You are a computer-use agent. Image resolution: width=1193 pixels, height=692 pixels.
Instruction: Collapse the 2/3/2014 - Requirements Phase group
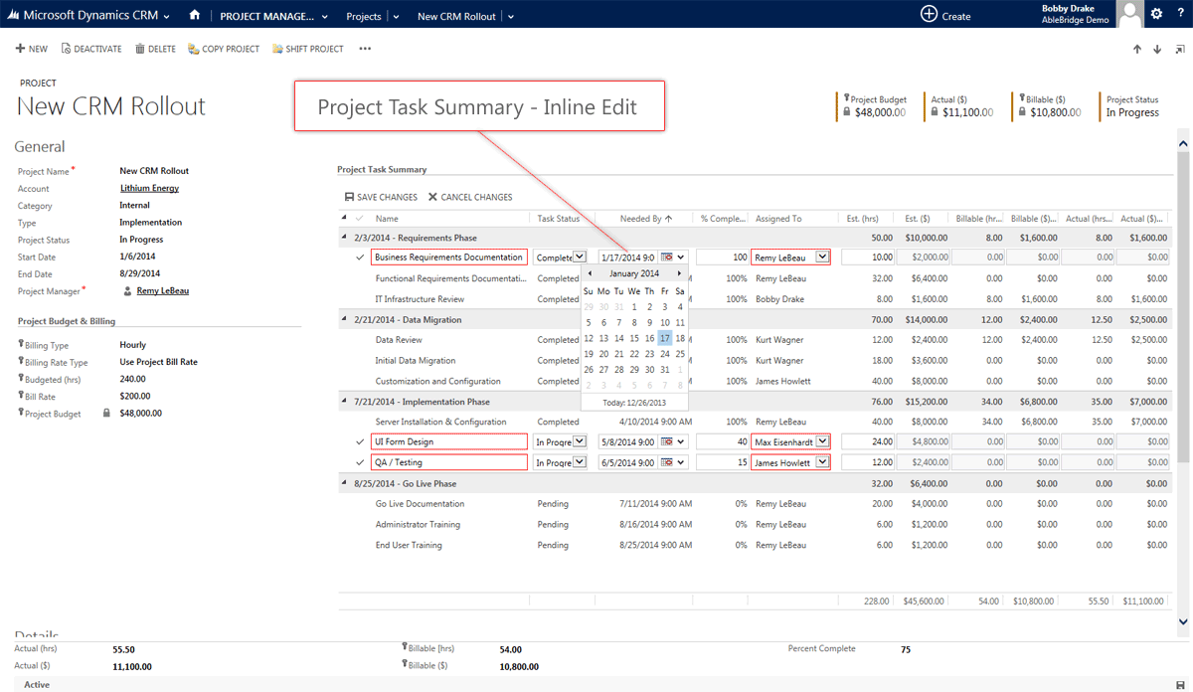pos(345,238)
